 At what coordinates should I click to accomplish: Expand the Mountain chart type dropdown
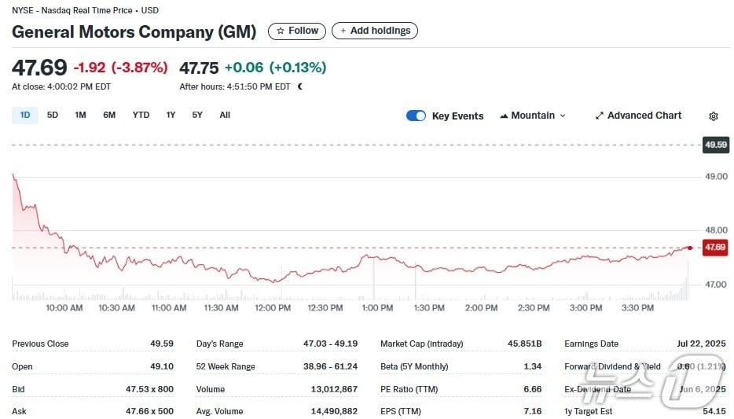click(533, 116)
